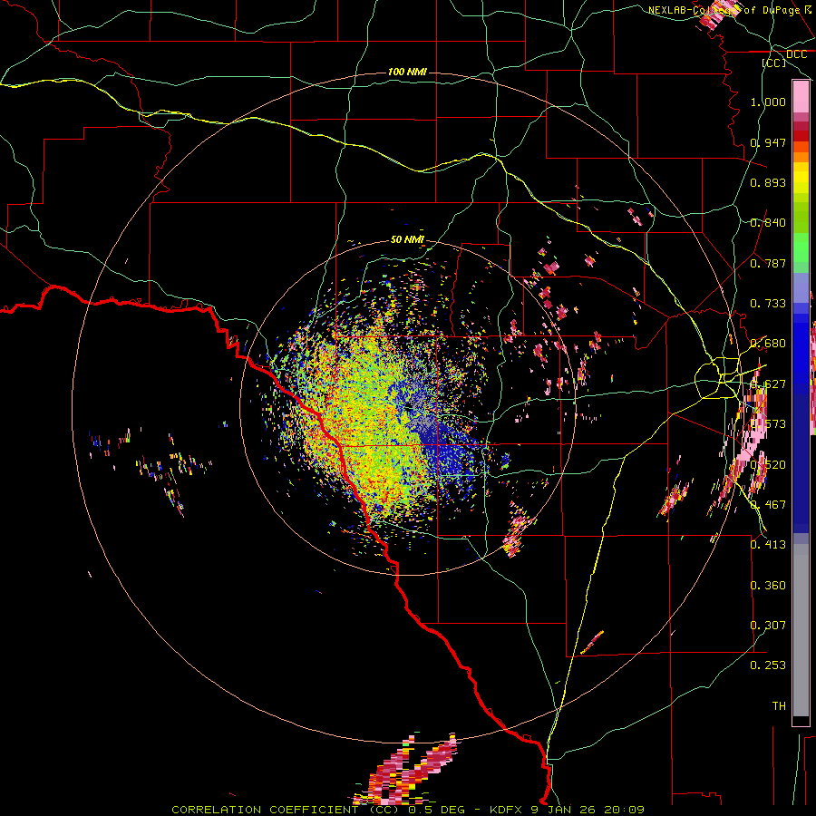Image resolution: width=816 pixels, height=816 pixels.
Task: Pick the red color-bar segment near 0.947
Action: 801,136
